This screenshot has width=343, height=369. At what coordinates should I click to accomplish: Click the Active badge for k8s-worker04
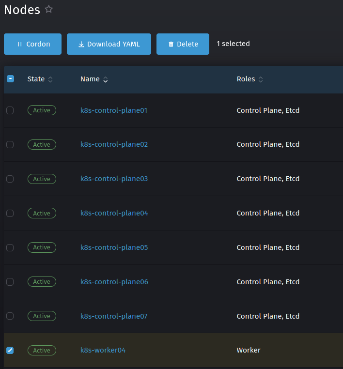click(42, 350)
